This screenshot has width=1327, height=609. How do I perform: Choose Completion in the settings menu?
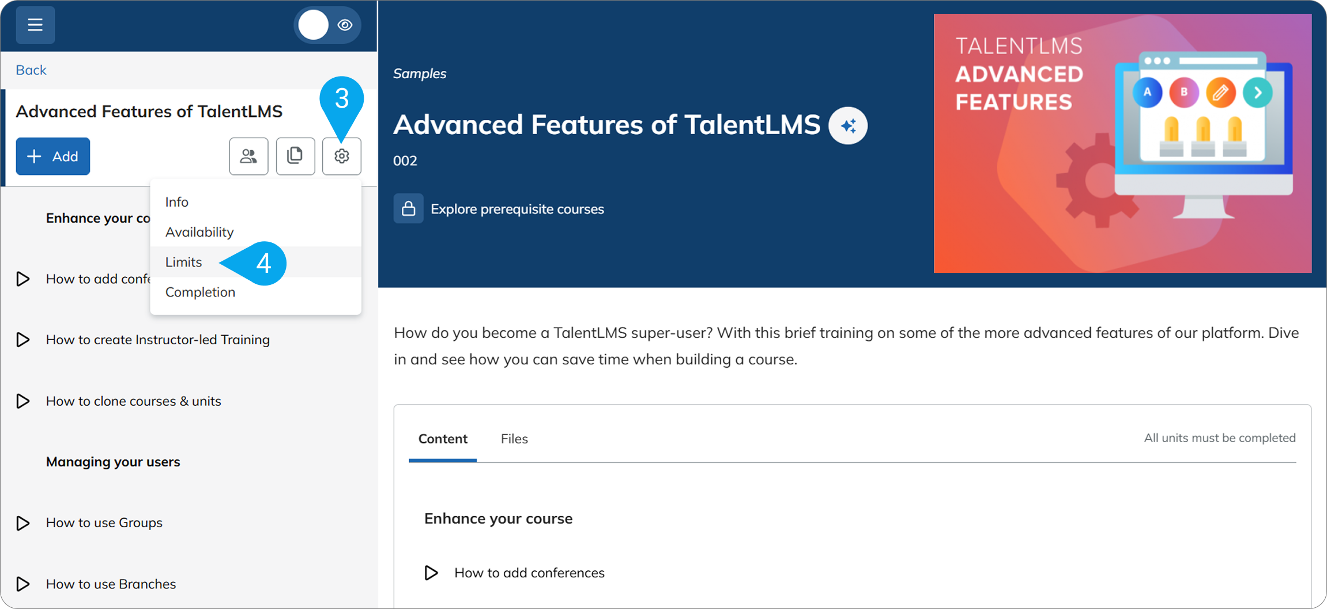255,292
